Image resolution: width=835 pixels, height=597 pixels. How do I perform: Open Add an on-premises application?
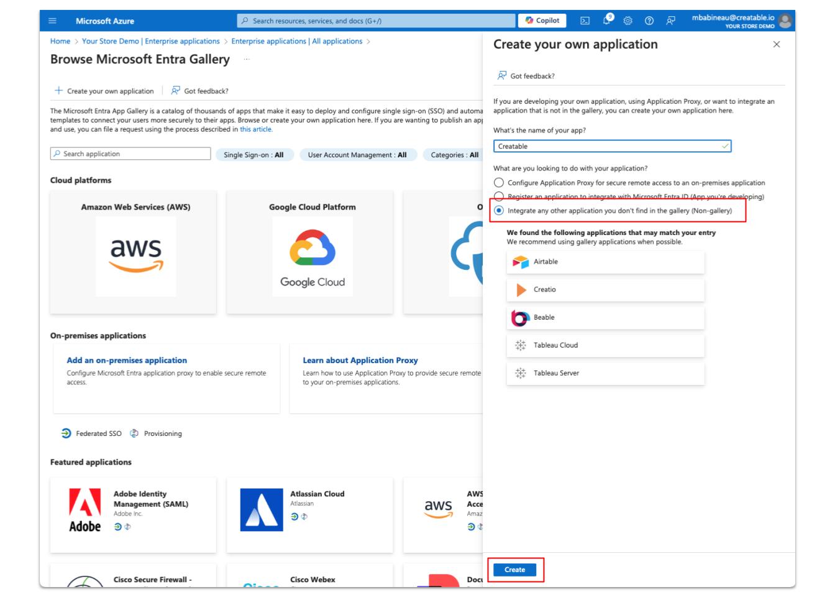pyautogui.click(x=127, y=360)
